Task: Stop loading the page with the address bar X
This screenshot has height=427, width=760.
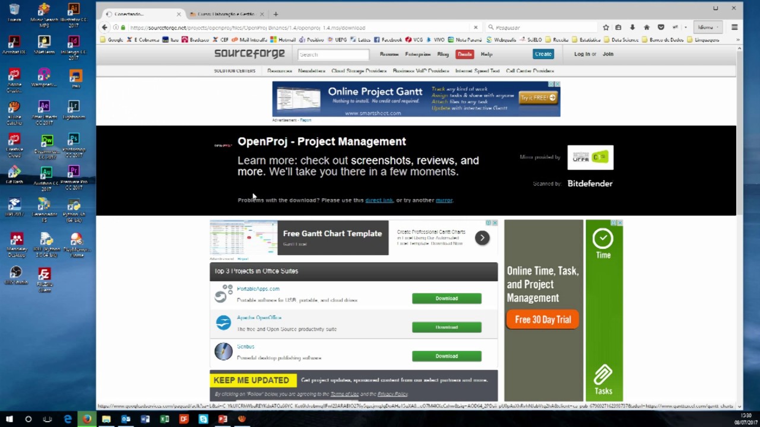Action: (475, 27)
